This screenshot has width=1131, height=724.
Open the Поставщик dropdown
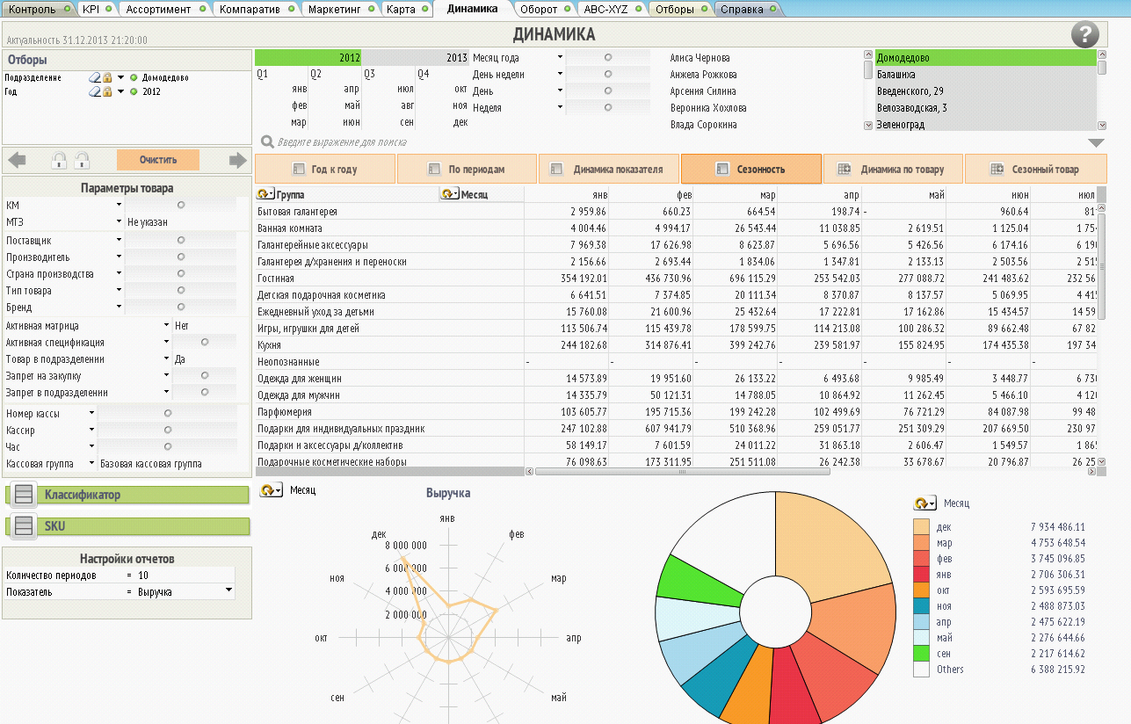pyautogui.click(x=119, y=240)
